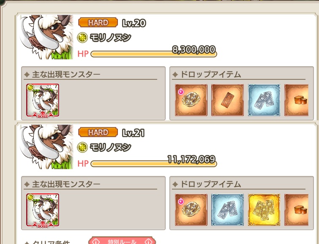The height and width of the screenshot is (244, 319).
Task: Tap the orange blocks drop item for Lv.21
Action: [x=297, y=210]
